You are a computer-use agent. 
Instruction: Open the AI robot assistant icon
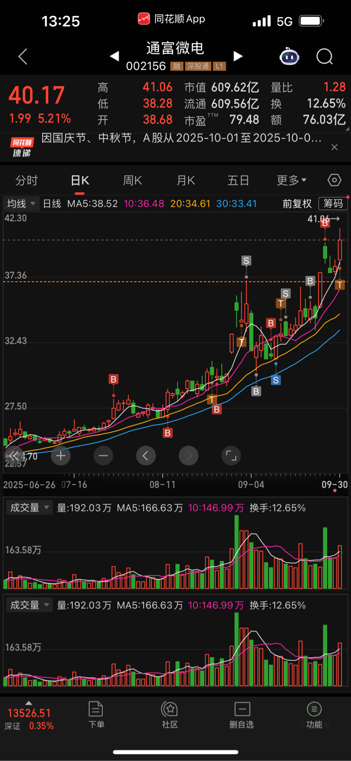coord(289,56)
